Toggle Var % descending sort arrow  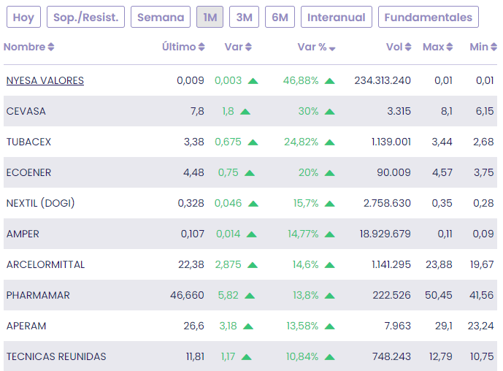tap(332, 48)
